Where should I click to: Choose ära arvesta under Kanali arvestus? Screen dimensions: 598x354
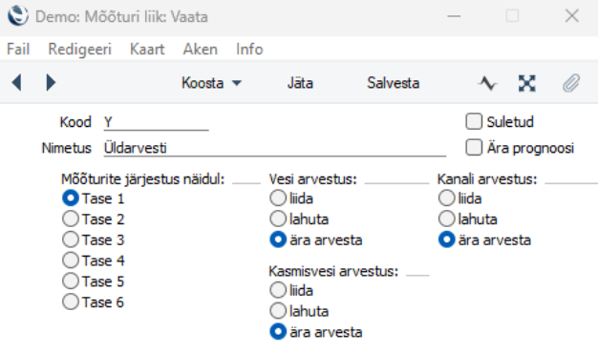pyautogui.click(x=447, y=239)
